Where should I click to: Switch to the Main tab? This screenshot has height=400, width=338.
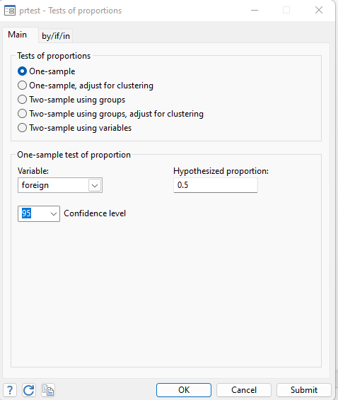(x=18, y=35)
